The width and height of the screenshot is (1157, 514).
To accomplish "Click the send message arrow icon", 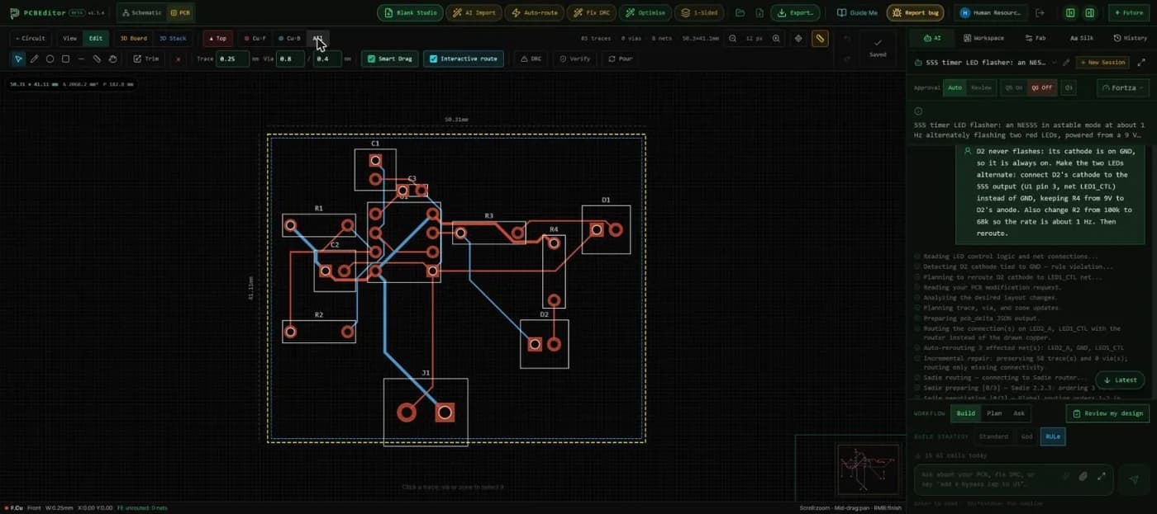I will [1133, 479].
